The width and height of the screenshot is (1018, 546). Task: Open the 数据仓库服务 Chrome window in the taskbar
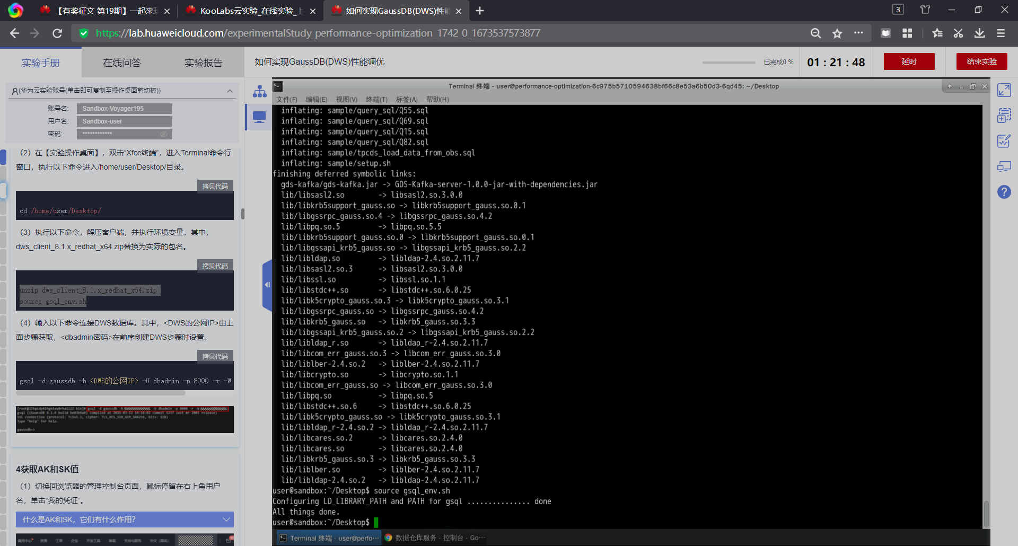435,538
